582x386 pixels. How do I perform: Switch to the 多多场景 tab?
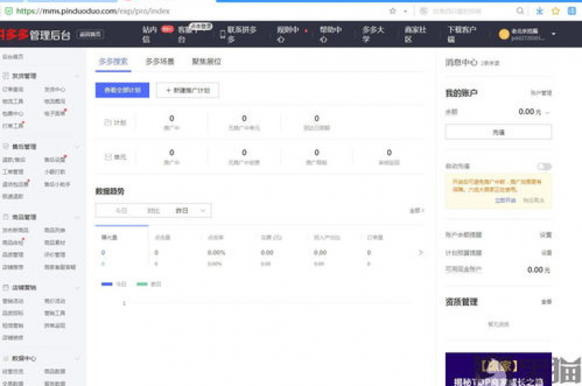click(160, 61)
